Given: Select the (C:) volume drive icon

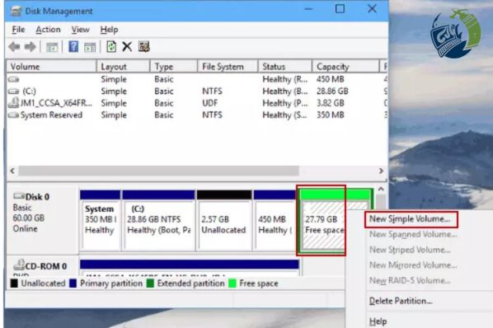Looking at the screenshot, I should point(13,91).
